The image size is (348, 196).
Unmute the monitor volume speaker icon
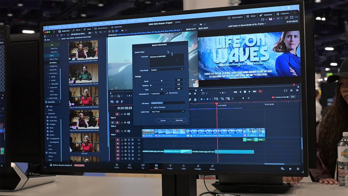click(x=274, y=97)
